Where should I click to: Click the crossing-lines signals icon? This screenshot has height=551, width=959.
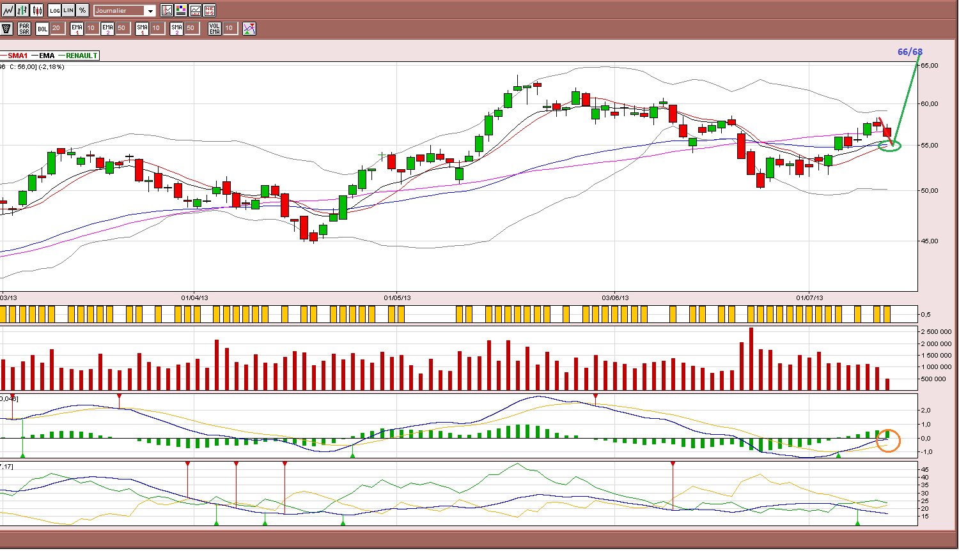point(249,28)
